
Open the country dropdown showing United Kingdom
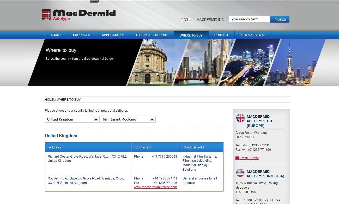tap(72, 119)
